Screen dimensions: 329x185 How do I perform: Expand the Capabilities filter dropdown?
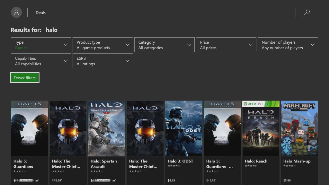(x=41, y=61)
